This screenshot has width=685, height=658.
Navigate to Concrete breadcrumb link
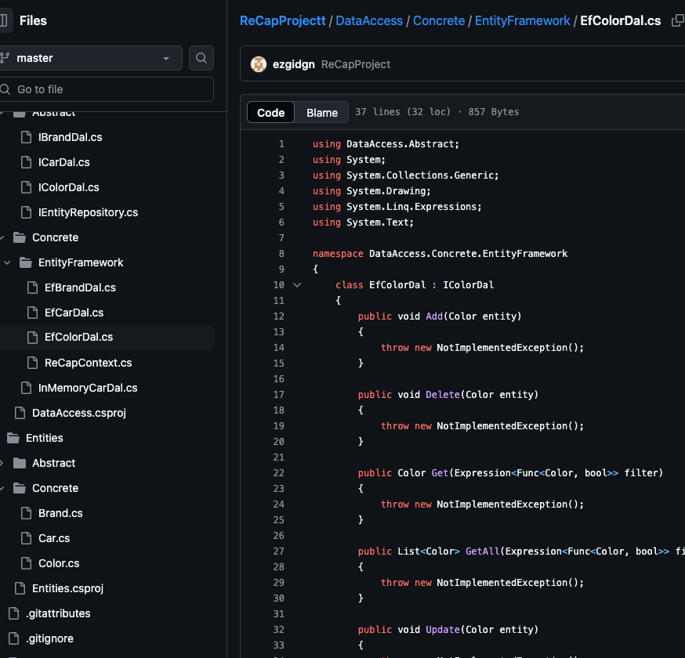coord(439,20)
